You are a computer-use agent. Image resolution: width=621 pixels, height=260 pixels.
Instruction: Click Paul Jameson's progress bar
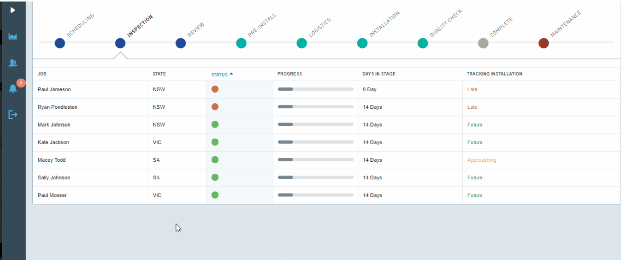coord(316,89)
